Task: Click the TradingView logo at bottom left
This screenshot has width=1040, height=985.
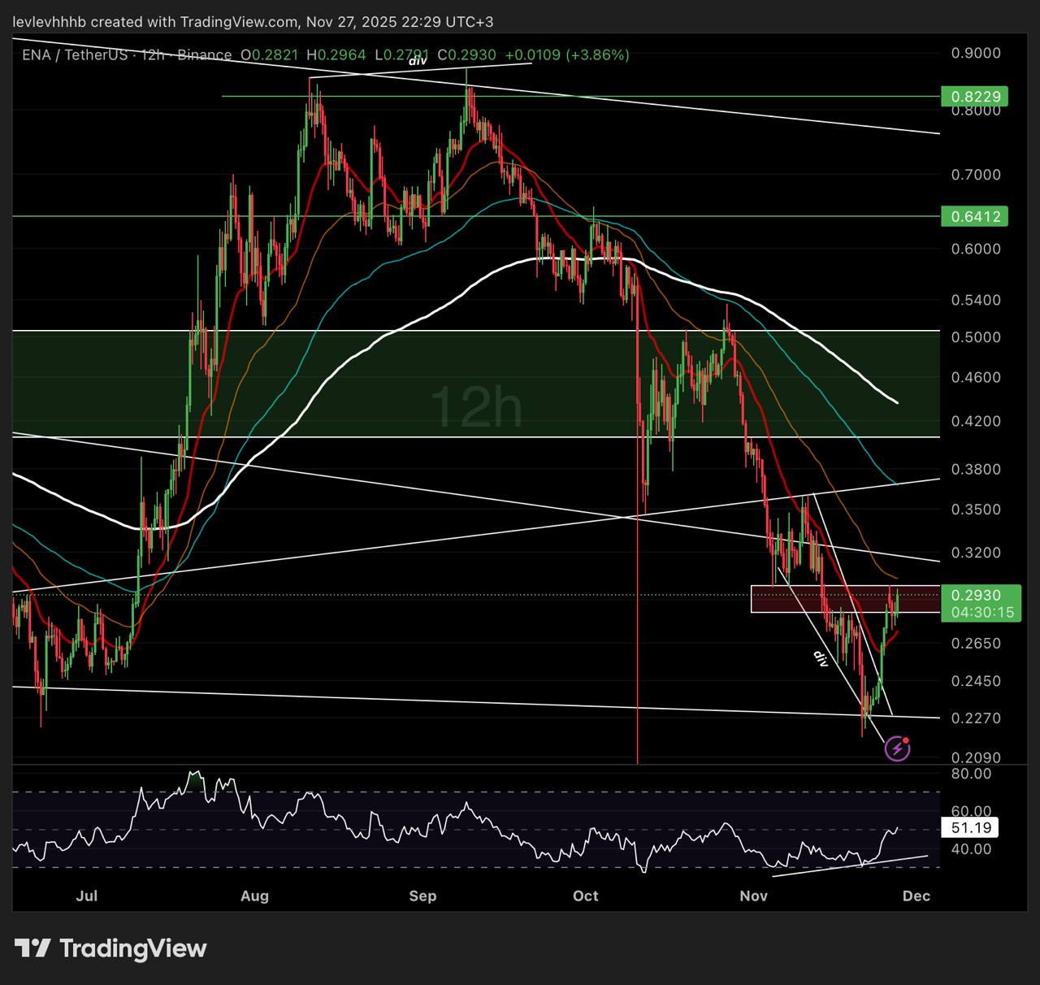Action: (110, 948)
